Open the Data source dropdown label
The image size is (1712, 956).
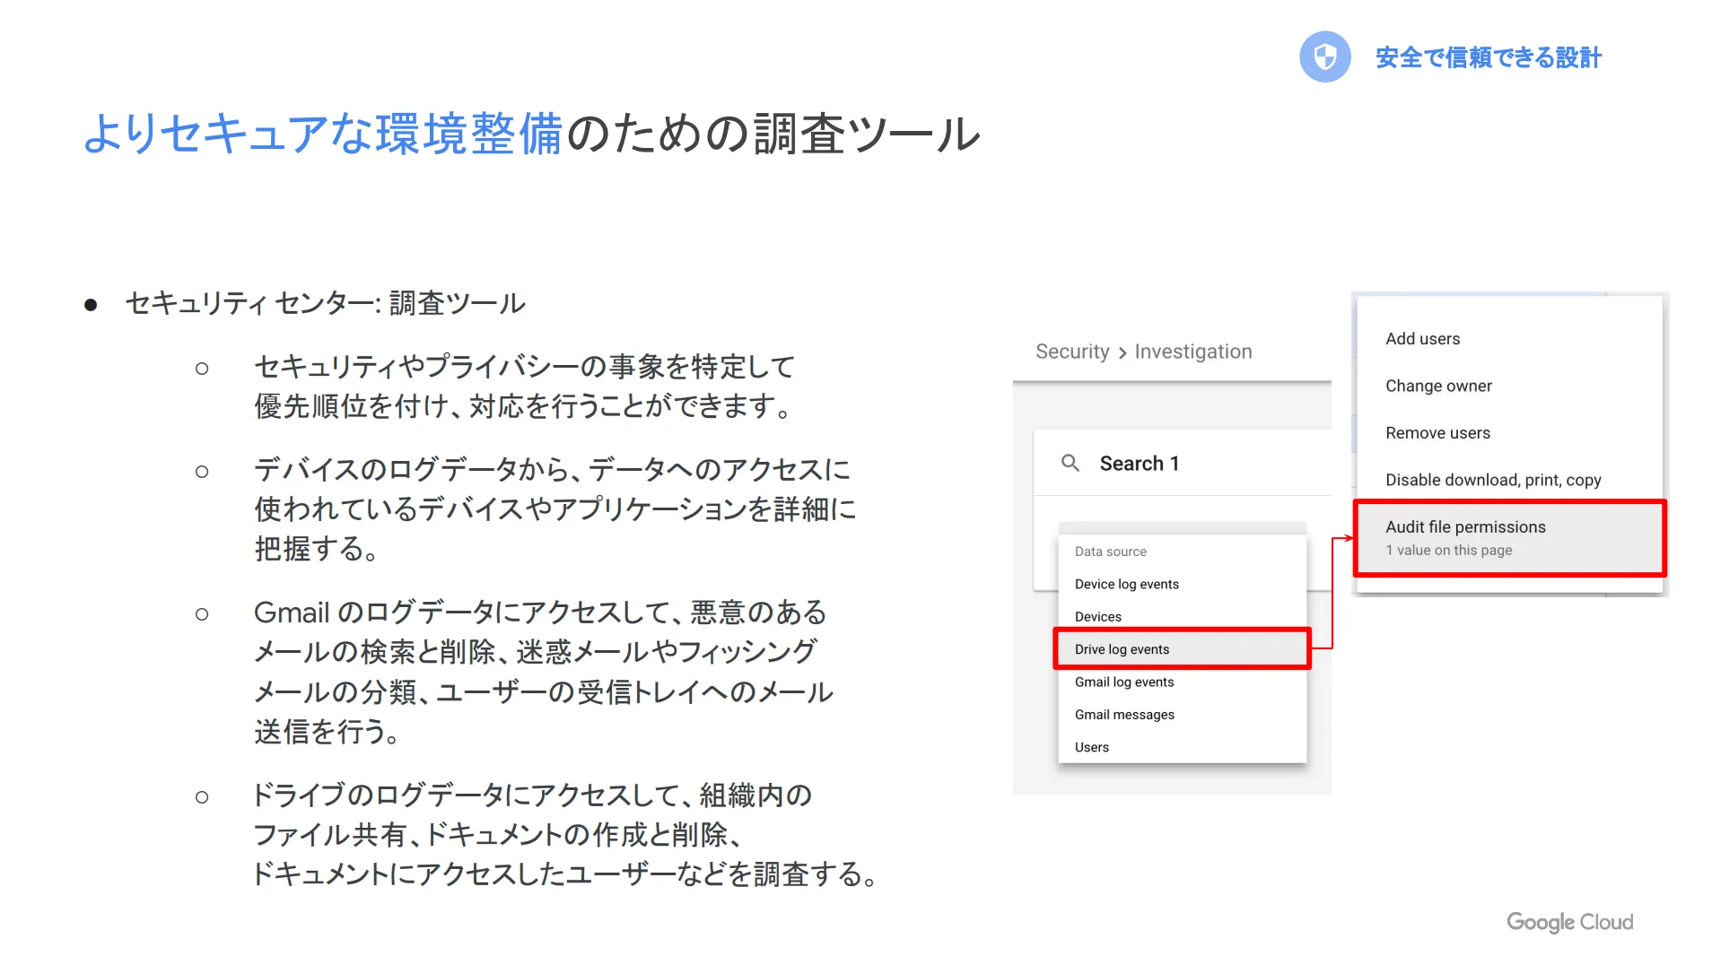click(1110, 552)
